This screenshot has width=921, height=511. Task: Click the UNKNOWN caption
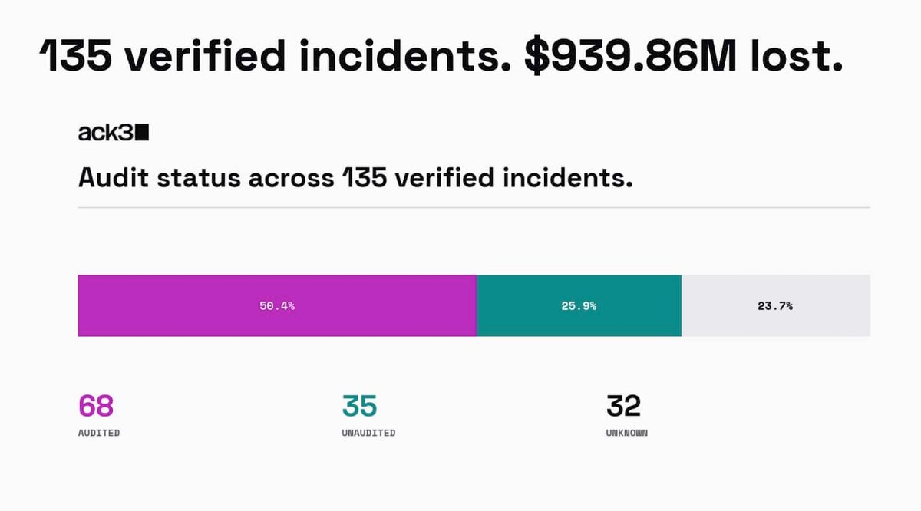pos(626,433)
